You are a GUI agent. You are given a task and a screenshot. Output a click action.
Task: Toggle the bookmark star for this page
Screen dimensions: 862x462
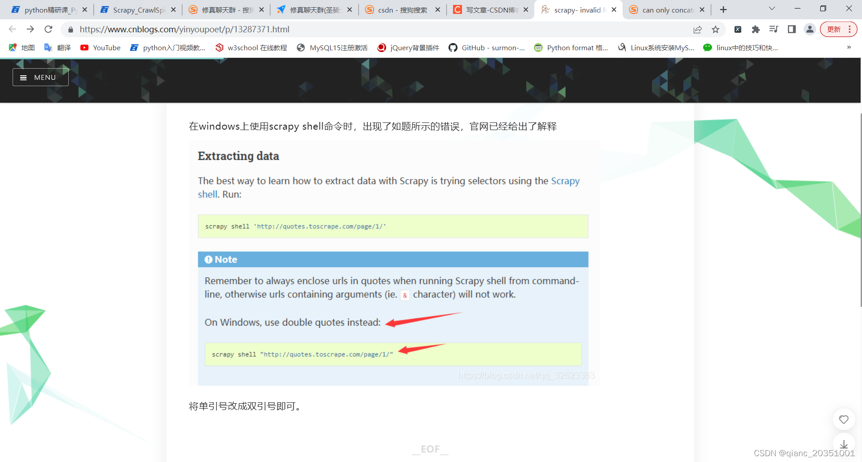pyautogui.click(x=716, y=29)
